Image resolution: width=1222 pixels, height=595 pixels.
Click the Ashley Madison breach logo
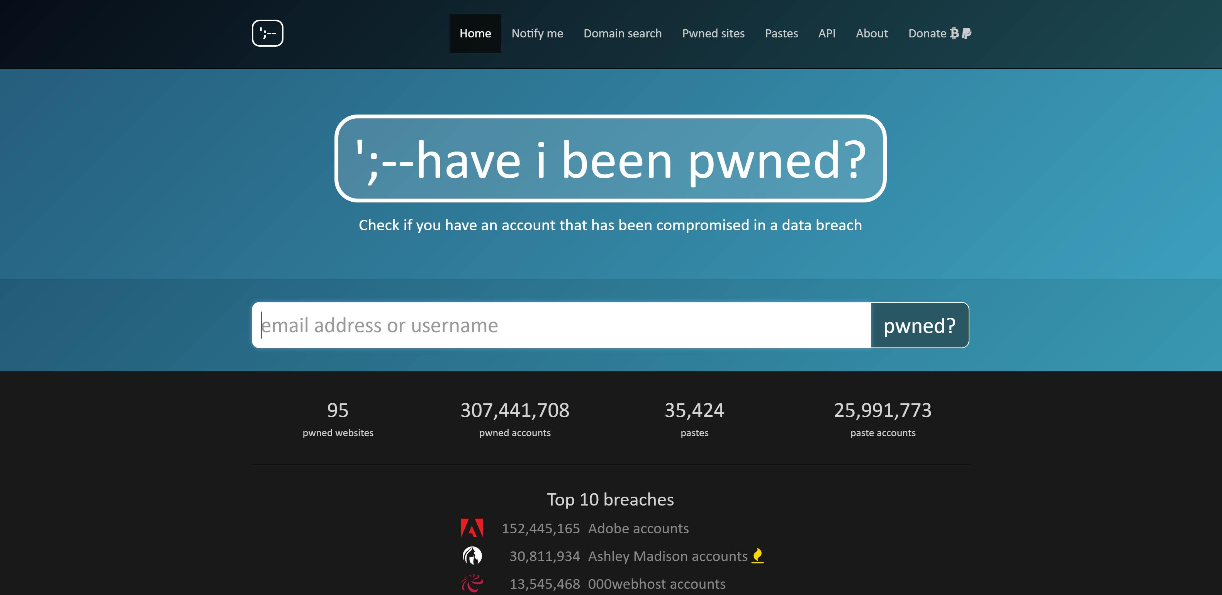472,556
